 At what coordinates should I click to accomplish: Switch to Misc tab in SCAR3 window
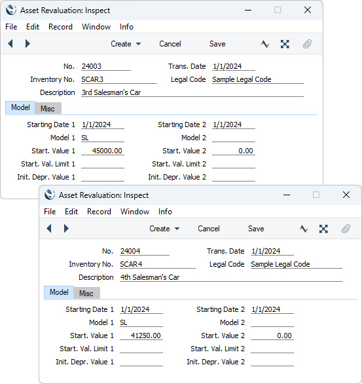48,109
